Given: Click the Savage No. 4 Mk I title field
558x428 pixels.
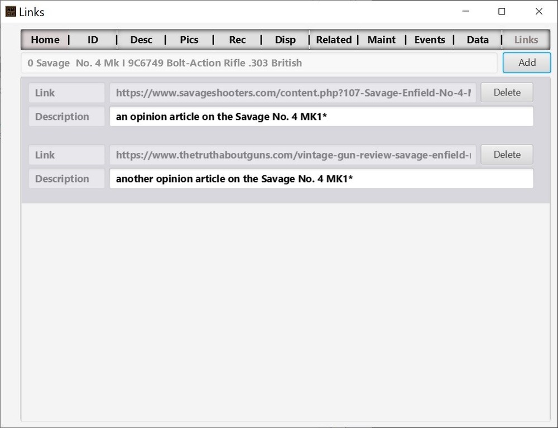Looking at the screenshot, I should pos(259,63).
